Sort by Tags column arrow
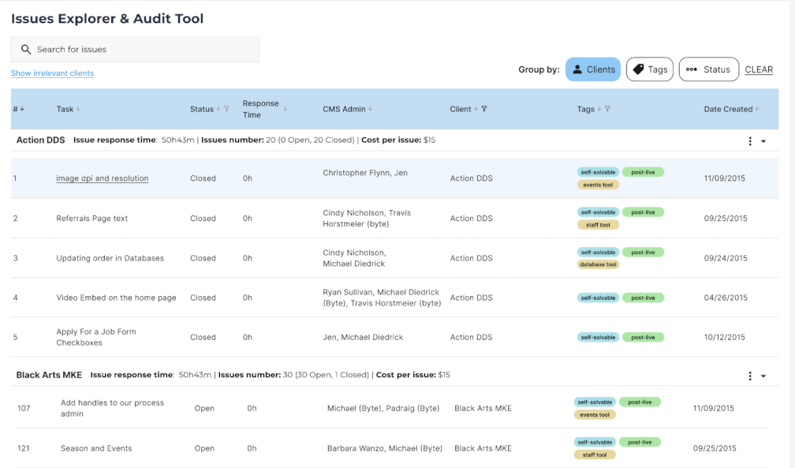 point(599,109)
